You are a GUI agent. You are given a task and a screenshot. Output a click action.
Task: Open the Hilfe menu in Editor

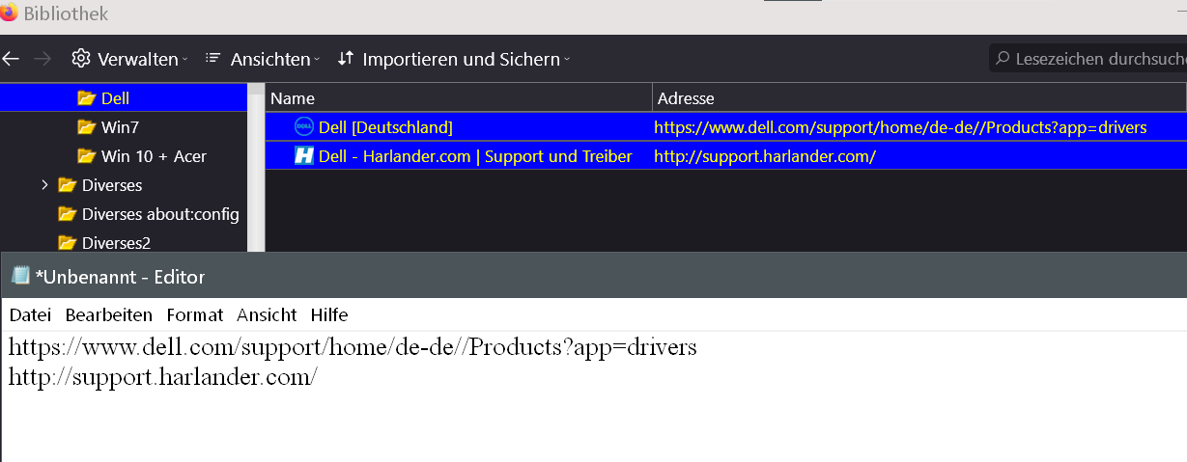tap(329, 315)
